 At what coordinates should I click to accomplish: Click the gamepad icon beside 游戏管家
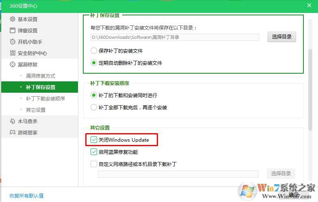click(x=12, y=132)
